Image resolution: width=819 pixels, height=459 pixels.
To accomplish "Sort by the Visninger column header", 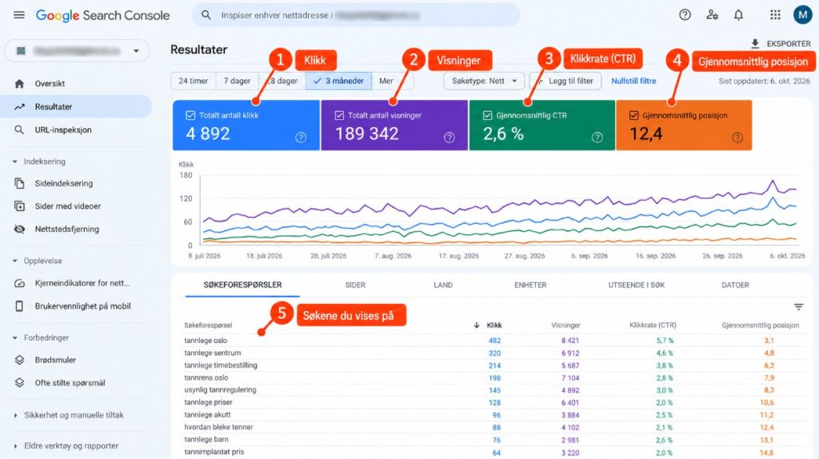I will pyautogui.click(x=565, y=325).
